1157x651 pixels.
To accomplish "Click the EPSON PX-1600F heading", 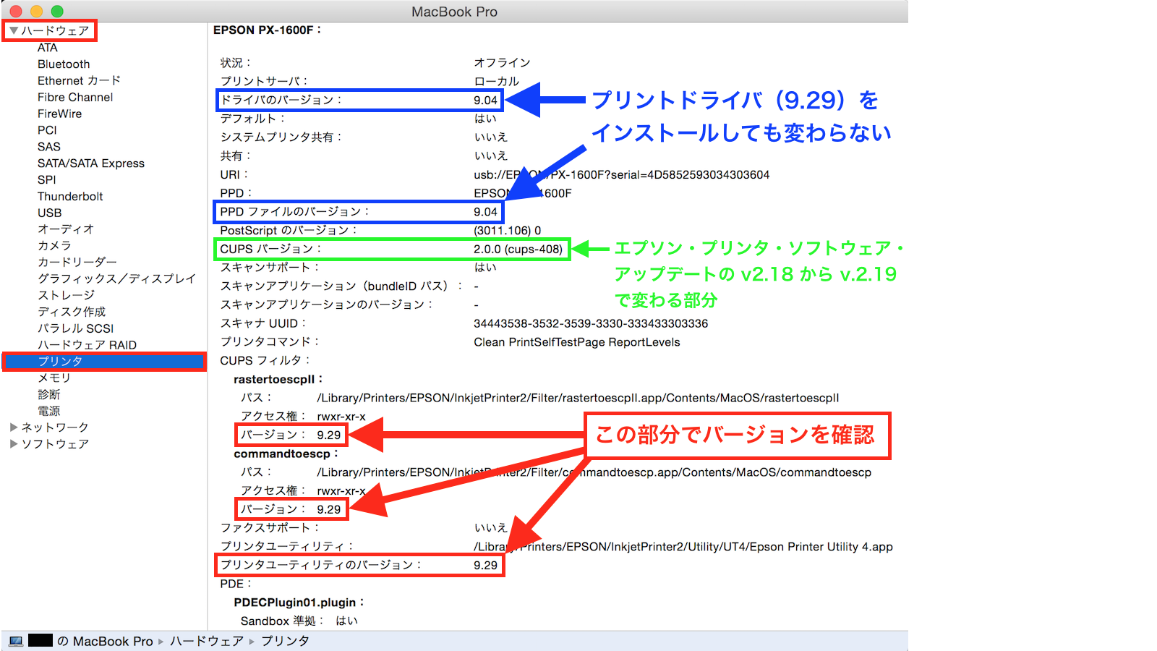I will 267,30.
